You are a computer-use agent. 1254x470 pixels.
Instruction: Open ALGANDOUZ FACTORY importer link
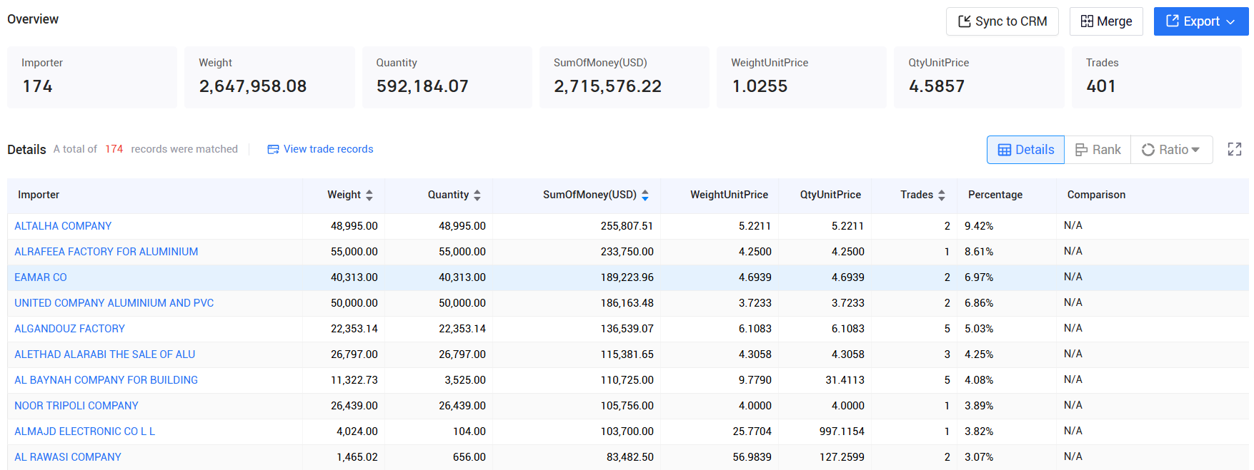(x=70, y=329)
